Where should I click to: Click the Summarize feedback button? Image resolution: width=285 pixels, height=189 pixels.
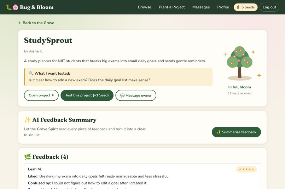click(x=236, y=132)
